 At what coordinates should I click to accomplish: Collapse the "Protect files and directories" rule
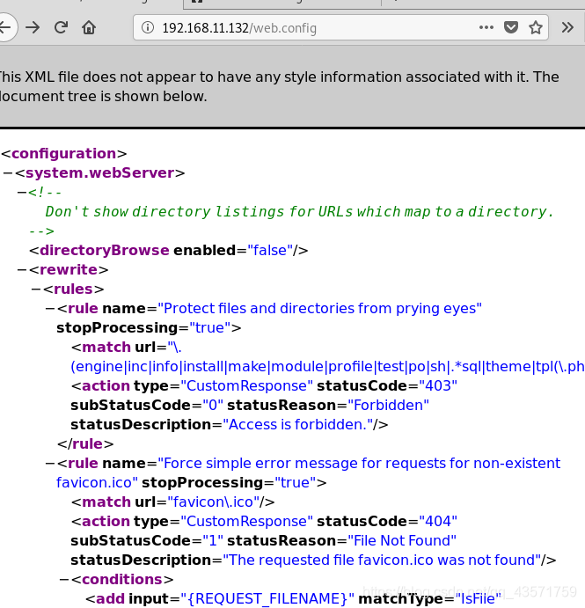coord(50,309)
